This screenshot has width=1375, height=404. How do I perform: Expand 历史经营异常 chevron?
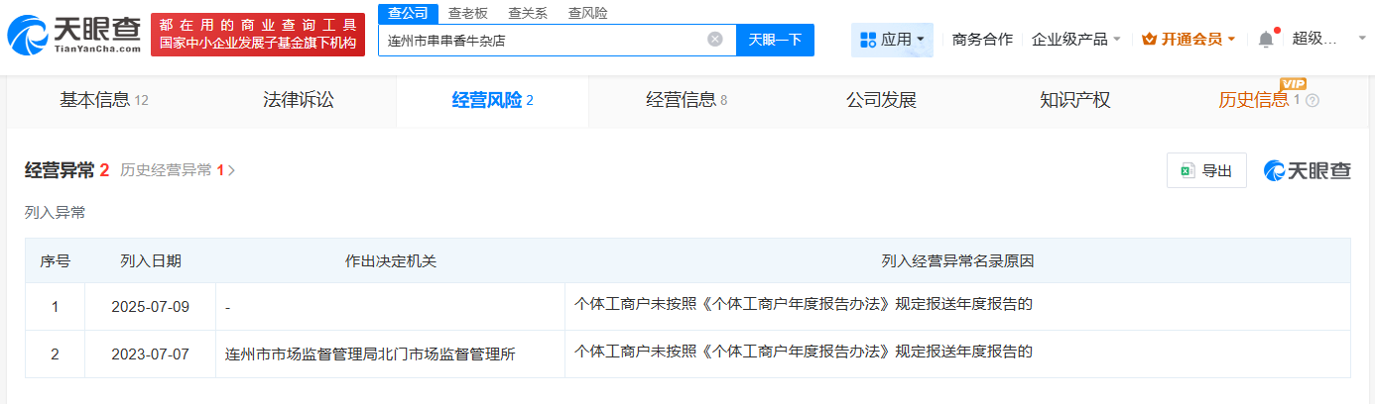tap(232, 170)
